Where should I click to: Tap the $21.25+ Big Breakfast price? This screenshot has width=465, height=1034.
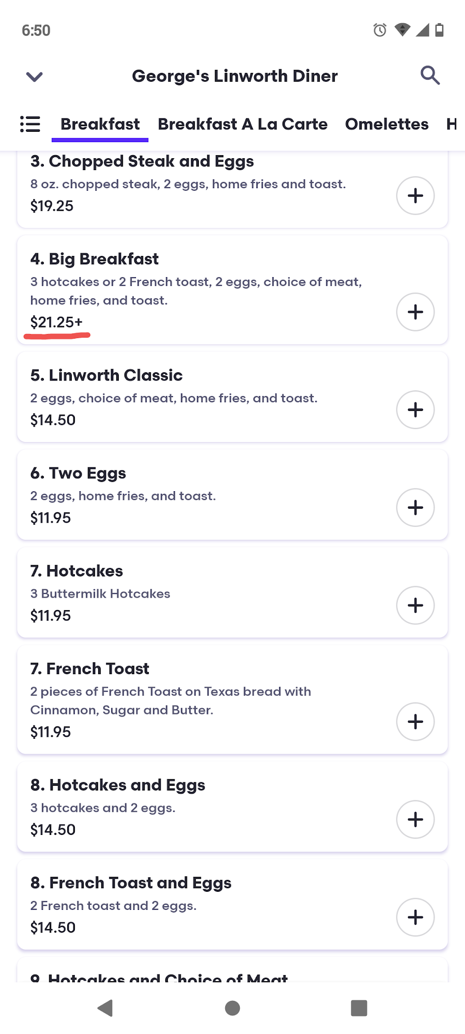[x=56, y=323]
